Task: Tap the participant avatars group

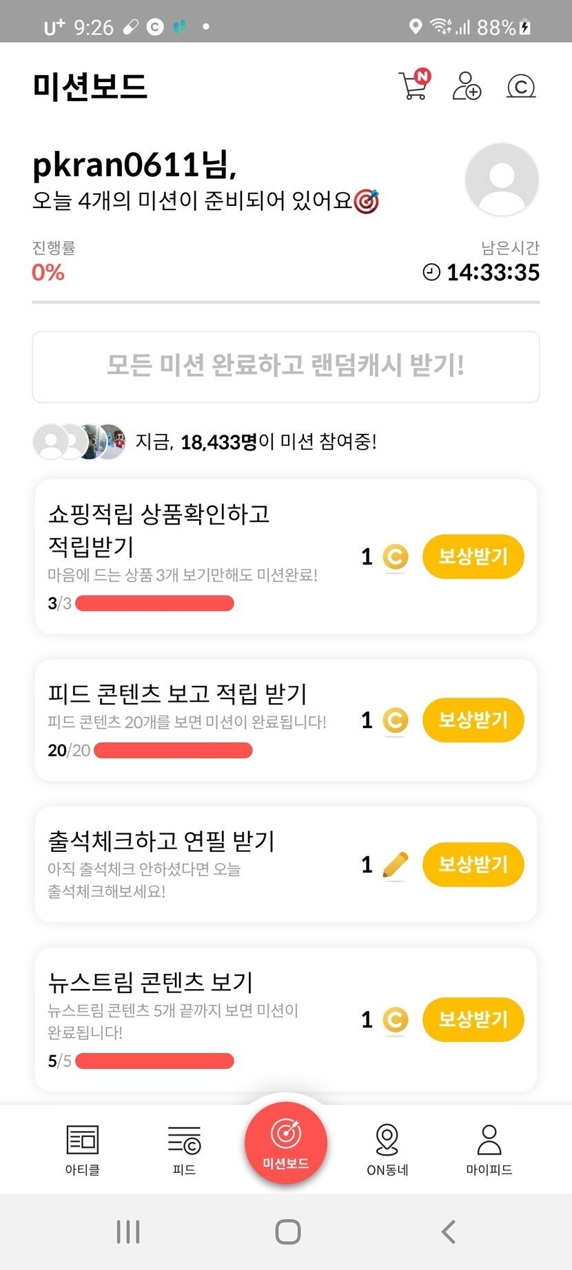Action: pos(80,441)
